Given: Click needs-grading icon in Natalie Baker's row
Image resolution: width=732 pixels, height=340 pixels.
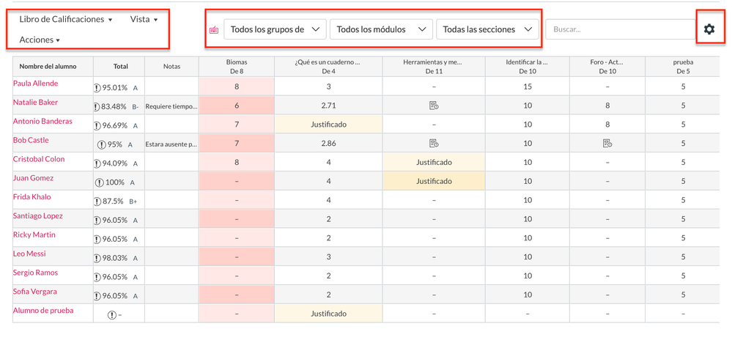Looking at the screenshot, I should coord(434,106).
